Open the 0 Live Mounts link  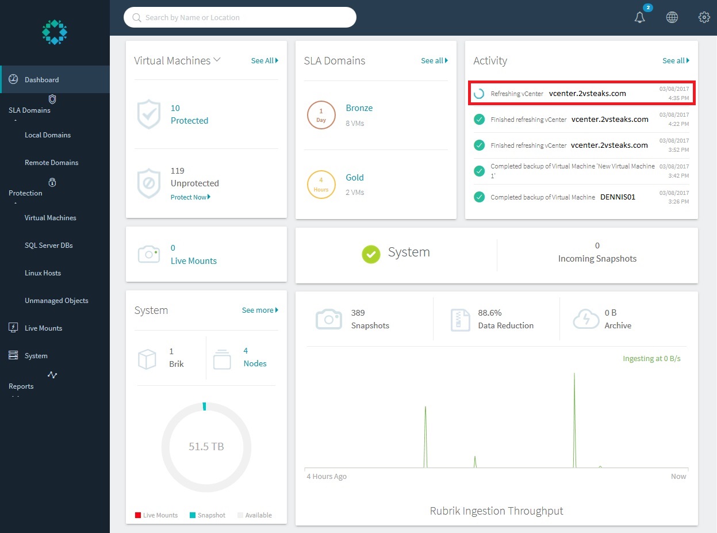194,255
